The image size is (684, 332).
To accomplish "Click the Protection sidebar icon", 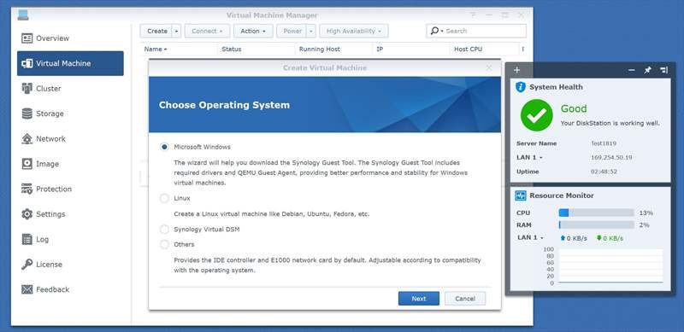I will click(x=27, y=189).
